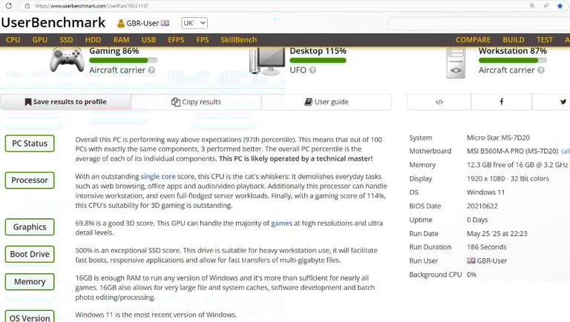Click the Workstation 87% progress bar
The image size is (570, 322).
click(x=513, y=61)
